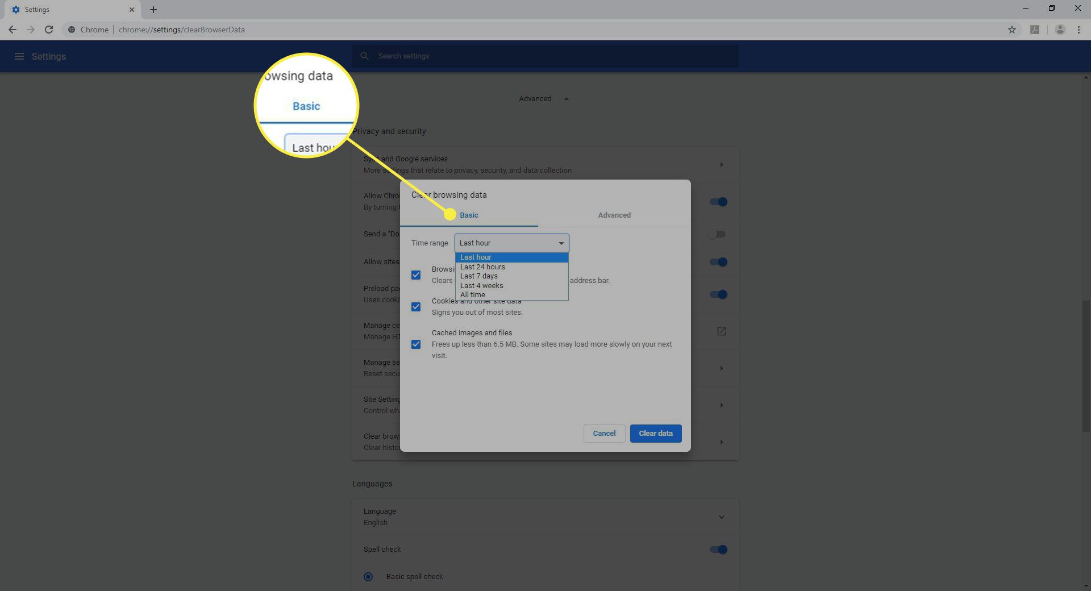This screenshot has width=1091, height=591.
Task: Turn off the Spell check switch
Action: tap(719, 550)
